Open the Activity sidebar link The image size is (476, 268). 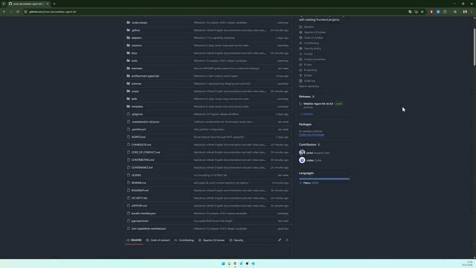click(308, 54)
